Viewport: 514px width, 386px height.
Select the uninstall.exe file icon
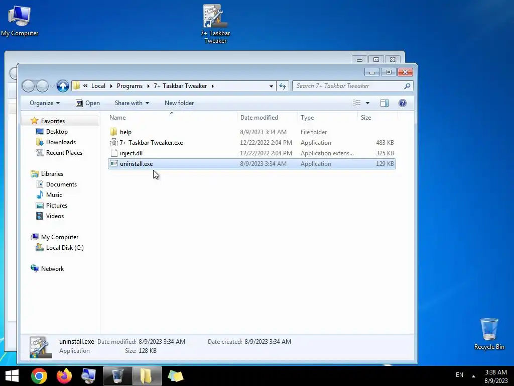tap(114, 163)
